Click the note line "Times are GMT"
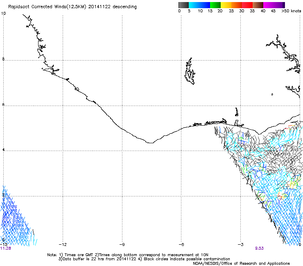 79,255
